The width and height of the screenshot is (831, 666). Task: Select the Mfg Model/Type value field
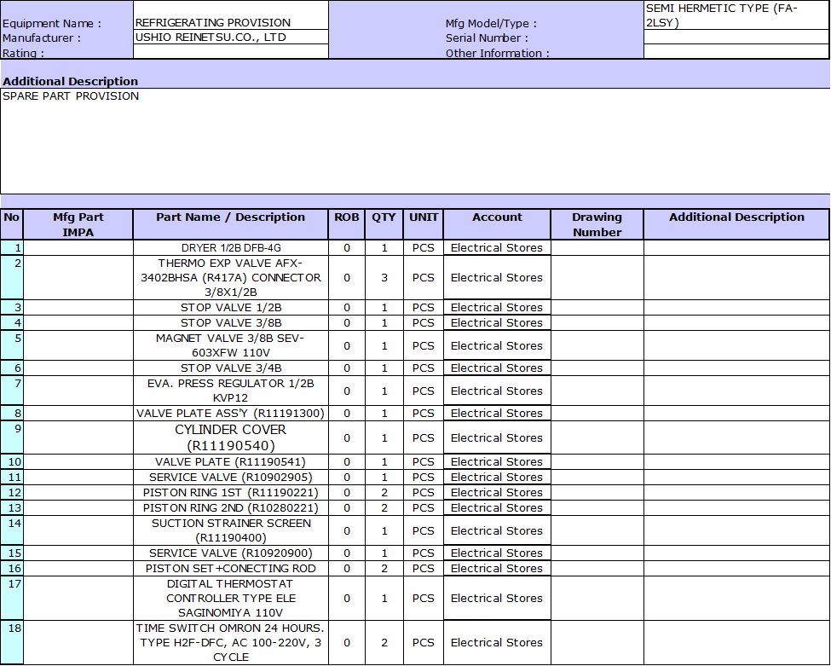click(x=736, y=15)
